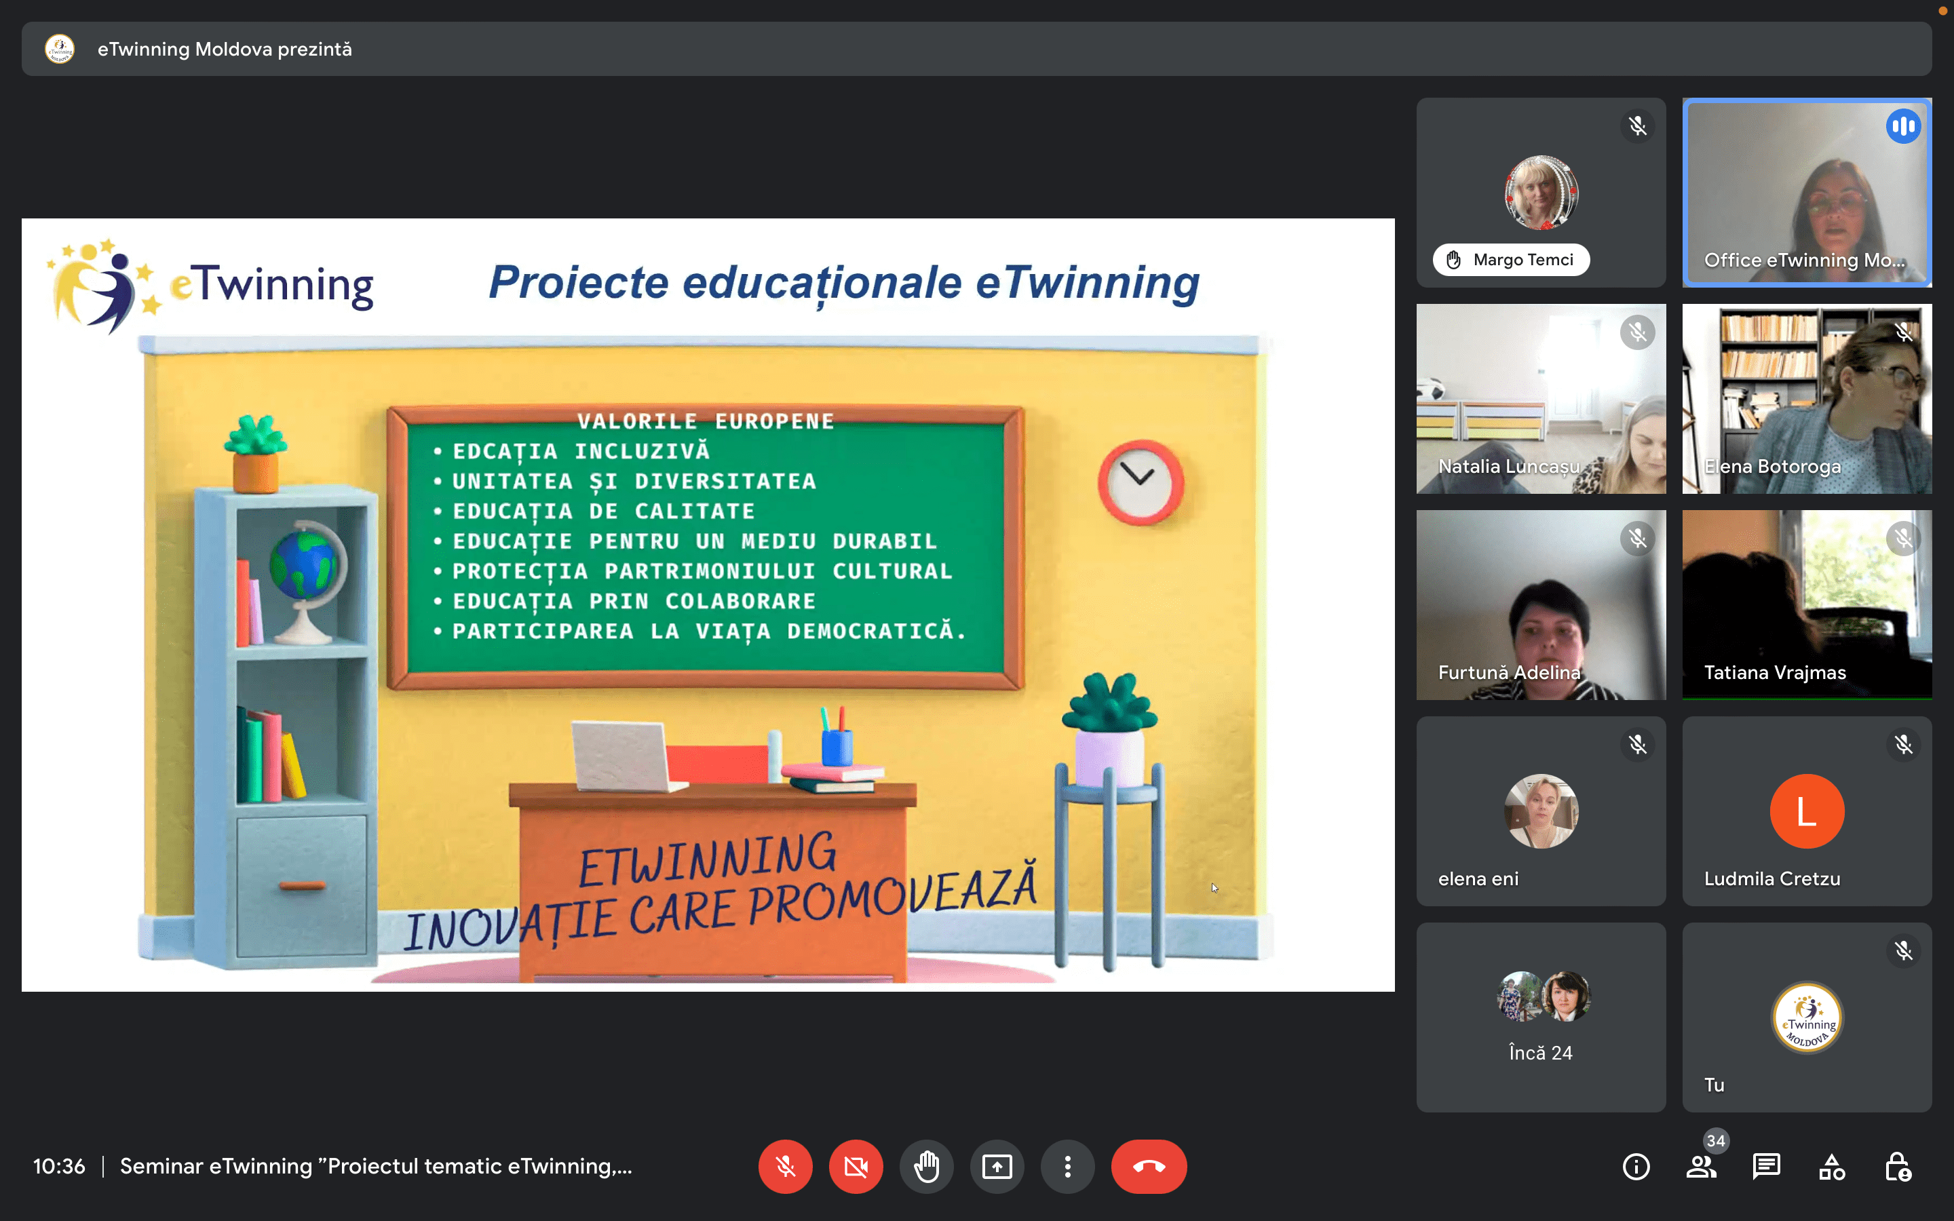Select your own Tu tile
Image resolution: width=1954 pixels, height=1221 pixels.
[1806, 1017]
